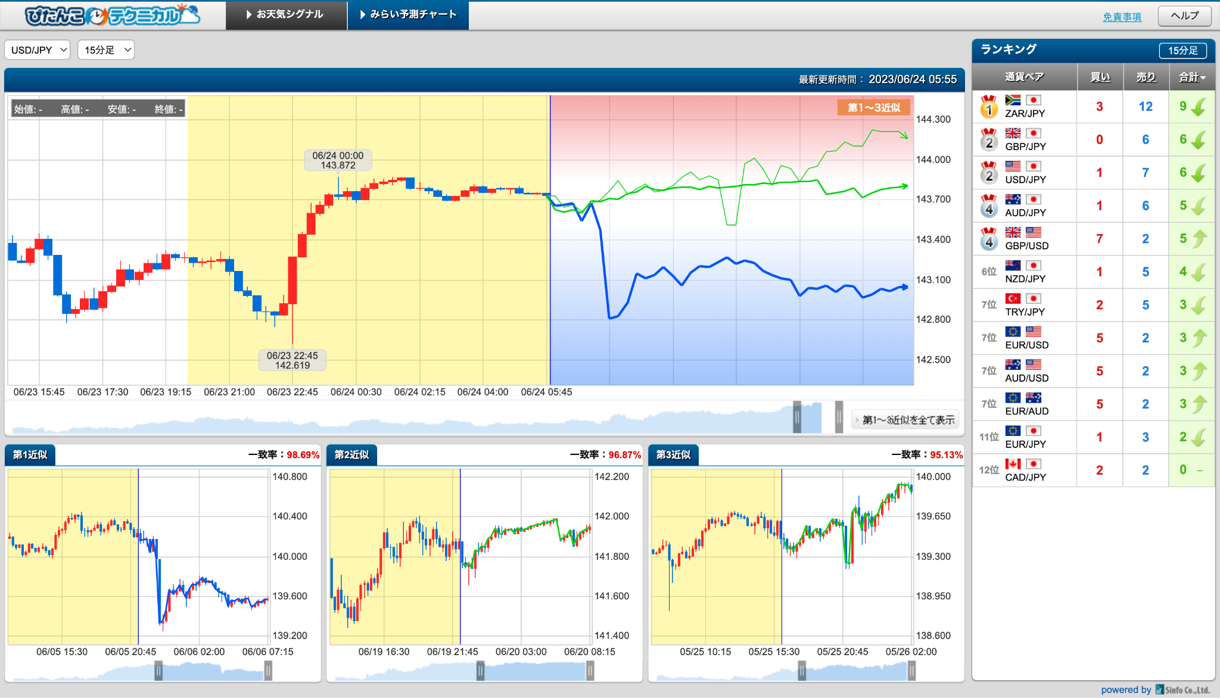Click the 第1〜3近似を全て表示 button
This screenshot has height=698, width=1220.
tap(905, 420)
